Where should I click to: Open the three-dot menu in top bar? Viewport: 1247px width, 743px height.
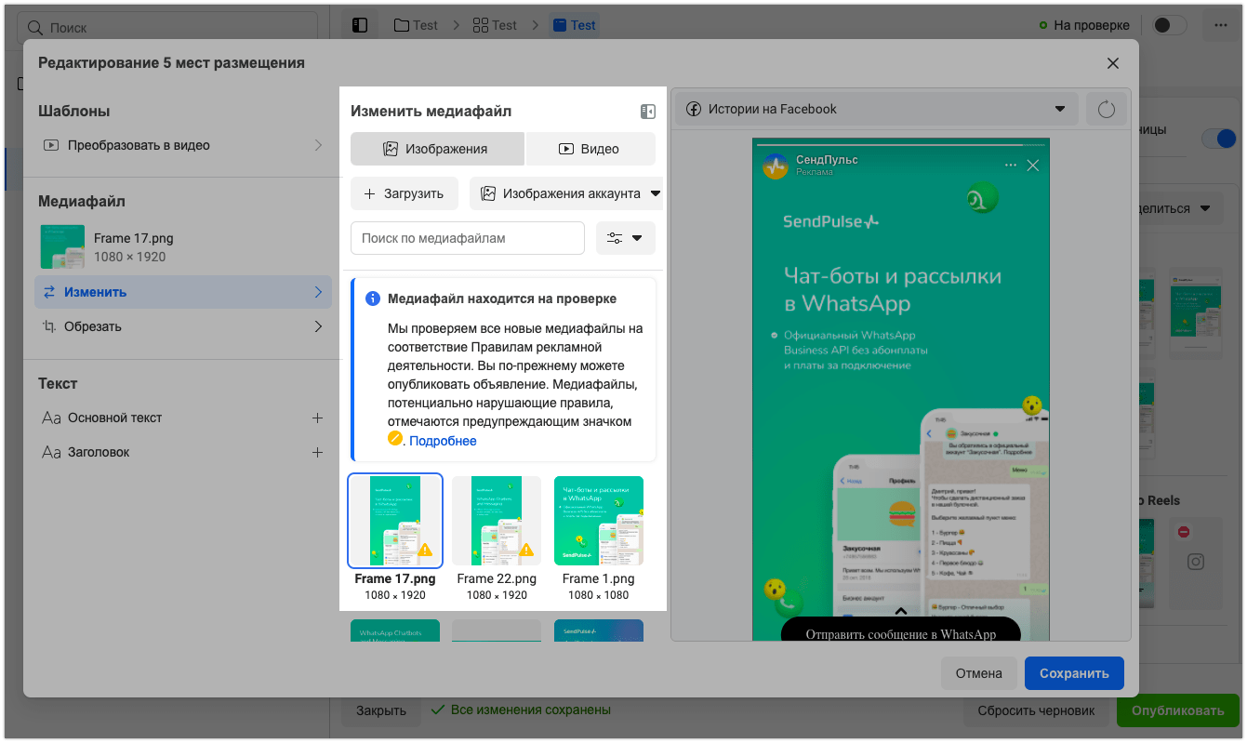coord(1221,25)
